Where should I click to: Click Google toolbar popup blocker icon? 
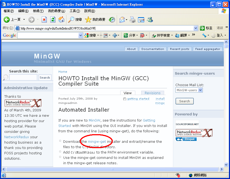[x=142, y=35]
